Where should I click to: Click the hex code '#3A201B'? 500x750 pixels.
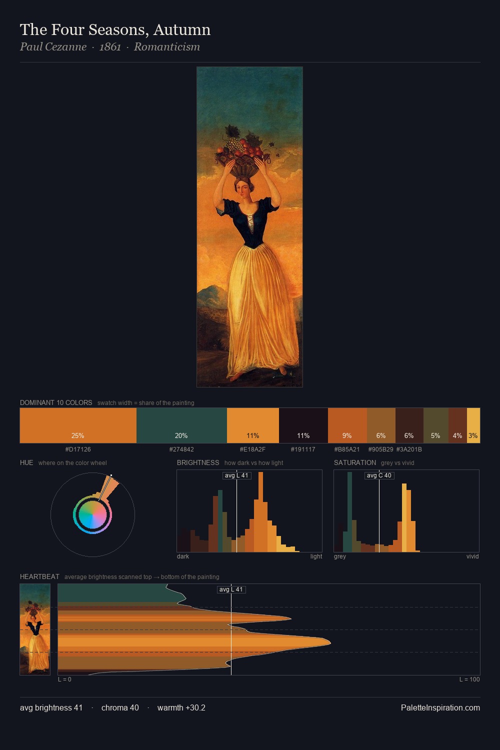coord(409,449)
